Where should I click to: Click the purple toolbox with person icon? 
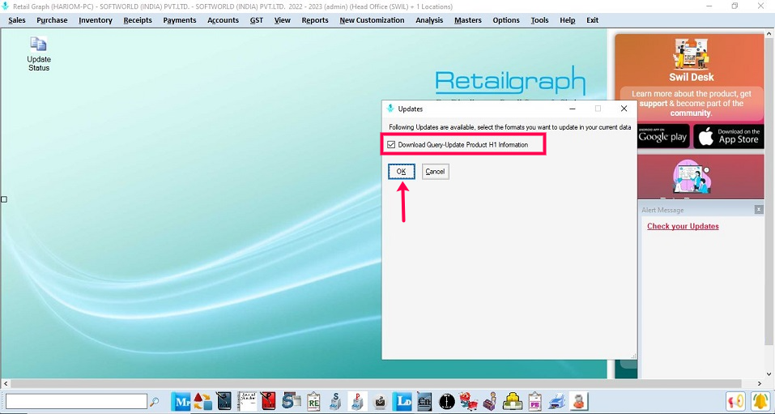(490, 401)
